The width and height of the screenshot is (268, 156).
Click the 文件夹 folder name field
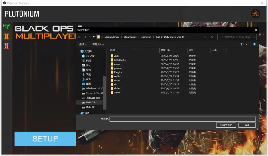pyautogui.click(x=183, y=119)
